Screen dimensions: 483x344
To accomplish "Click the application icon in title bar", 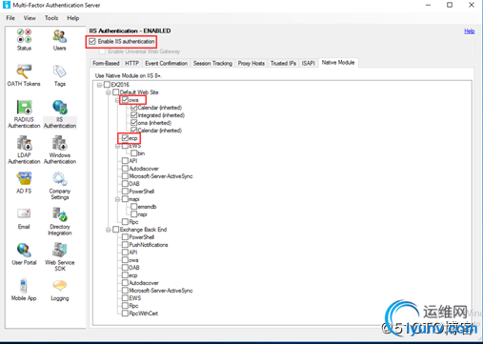I will 7,5.
